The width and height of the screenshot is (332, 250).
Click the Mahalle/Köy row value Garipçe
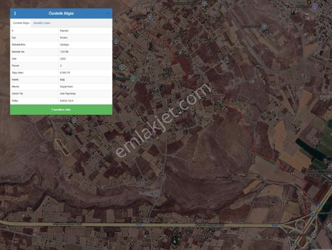65,45
